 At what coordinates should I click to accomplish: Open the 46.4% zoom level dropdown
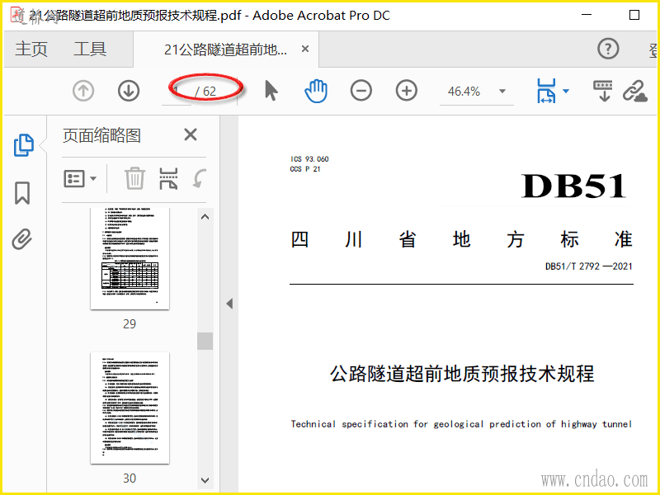pyautogui.click(x=502, y=91)
